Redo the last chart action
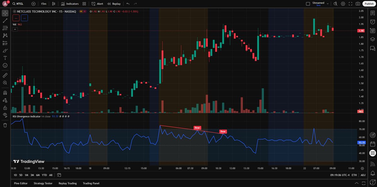Viewport: 377px width, 187px height. (135, 4)
